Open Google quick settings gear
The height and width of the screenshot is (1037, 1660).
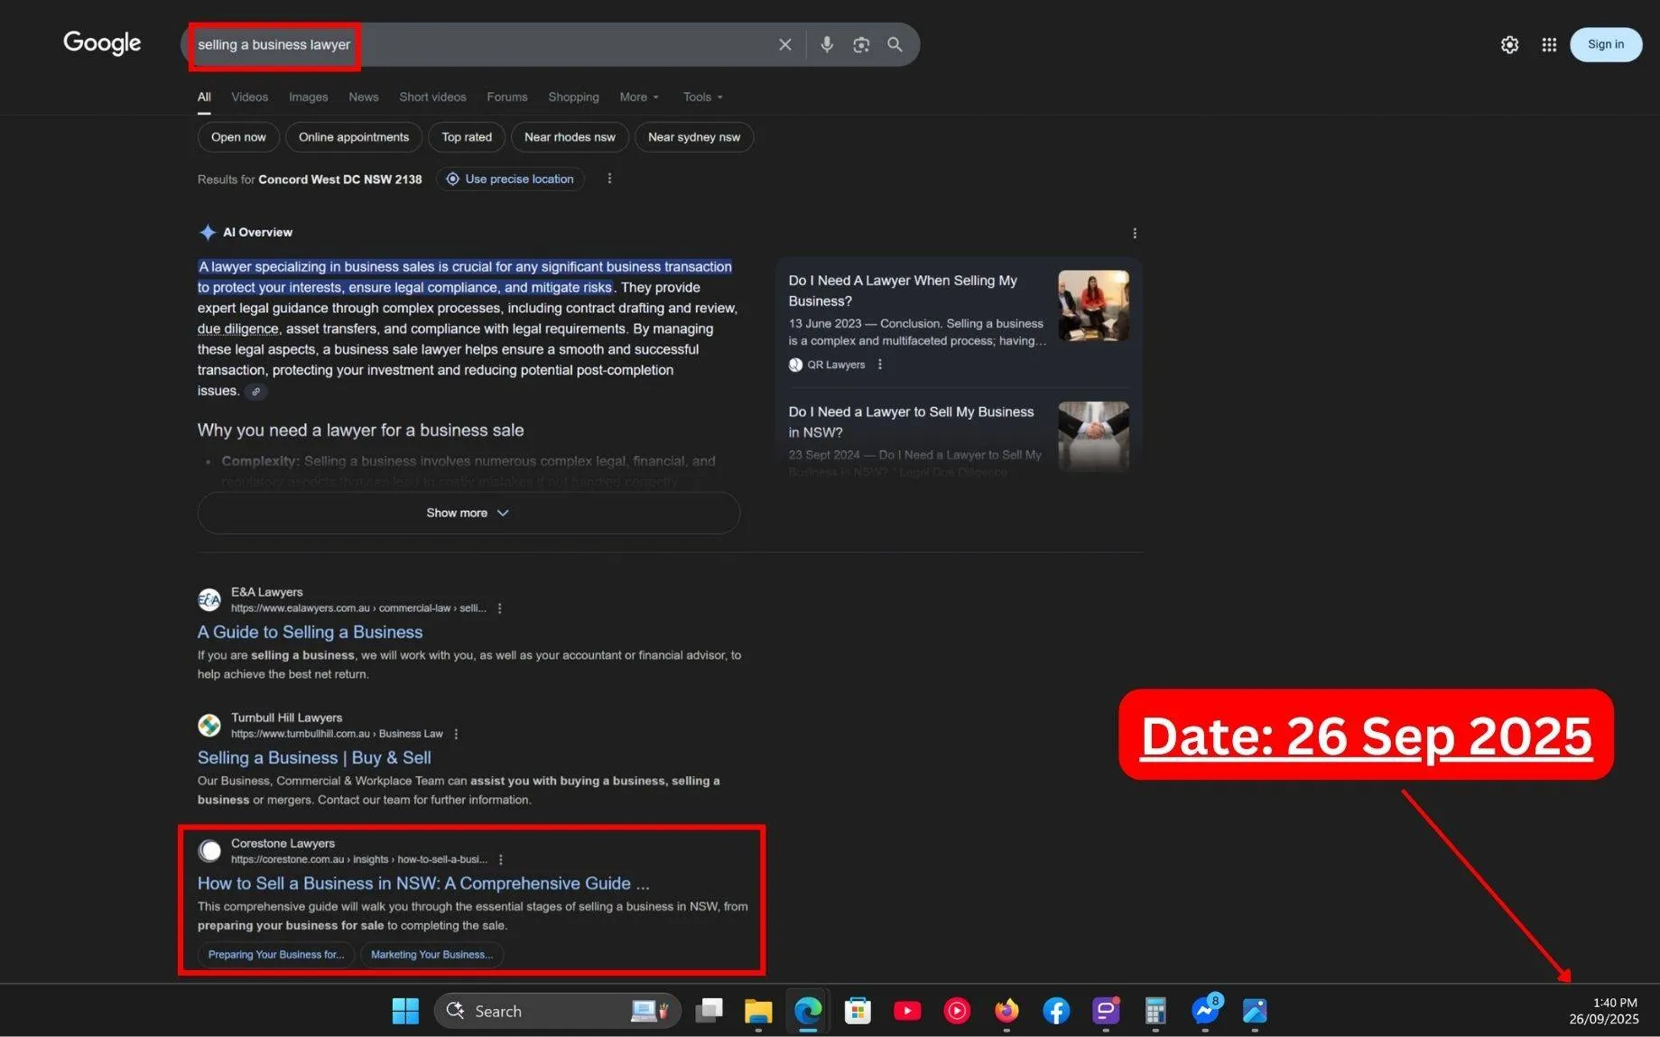(x=1509, y=43)
